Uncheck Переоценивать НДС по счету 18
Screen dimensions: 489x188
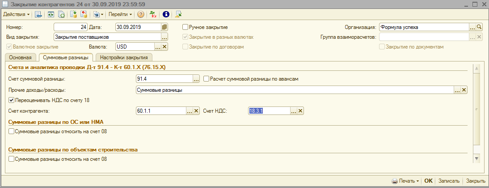[12, 100]
